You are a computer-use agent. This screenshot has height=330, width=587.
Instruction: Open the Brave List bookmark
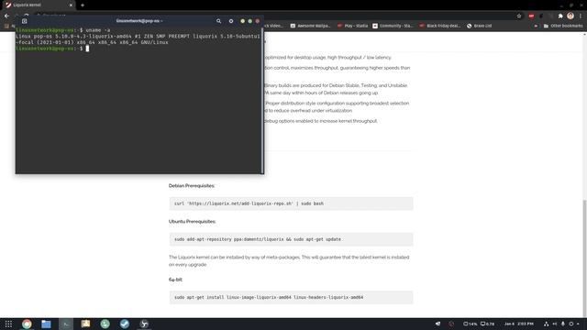click(479, 26)
